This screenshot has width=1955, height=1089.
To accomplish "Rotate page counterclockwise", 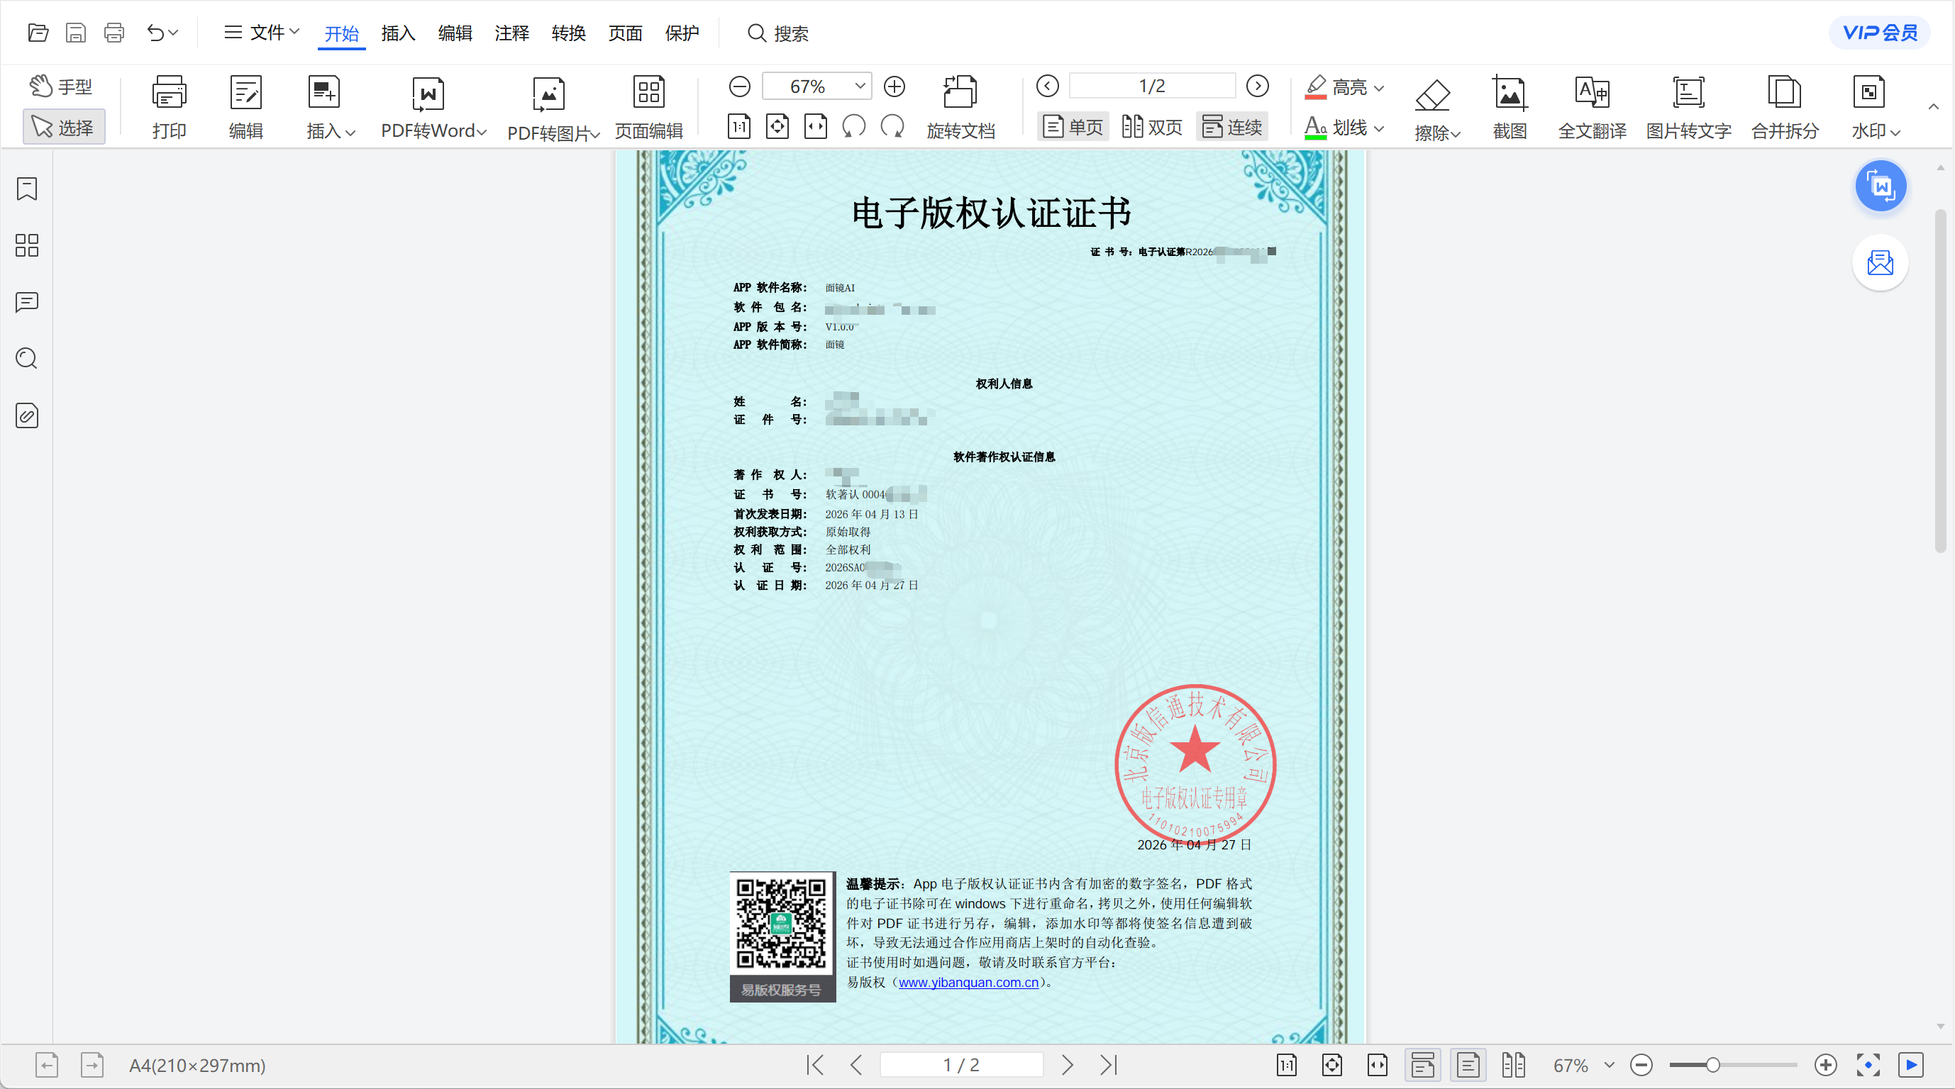I will (x=854, y=126).
